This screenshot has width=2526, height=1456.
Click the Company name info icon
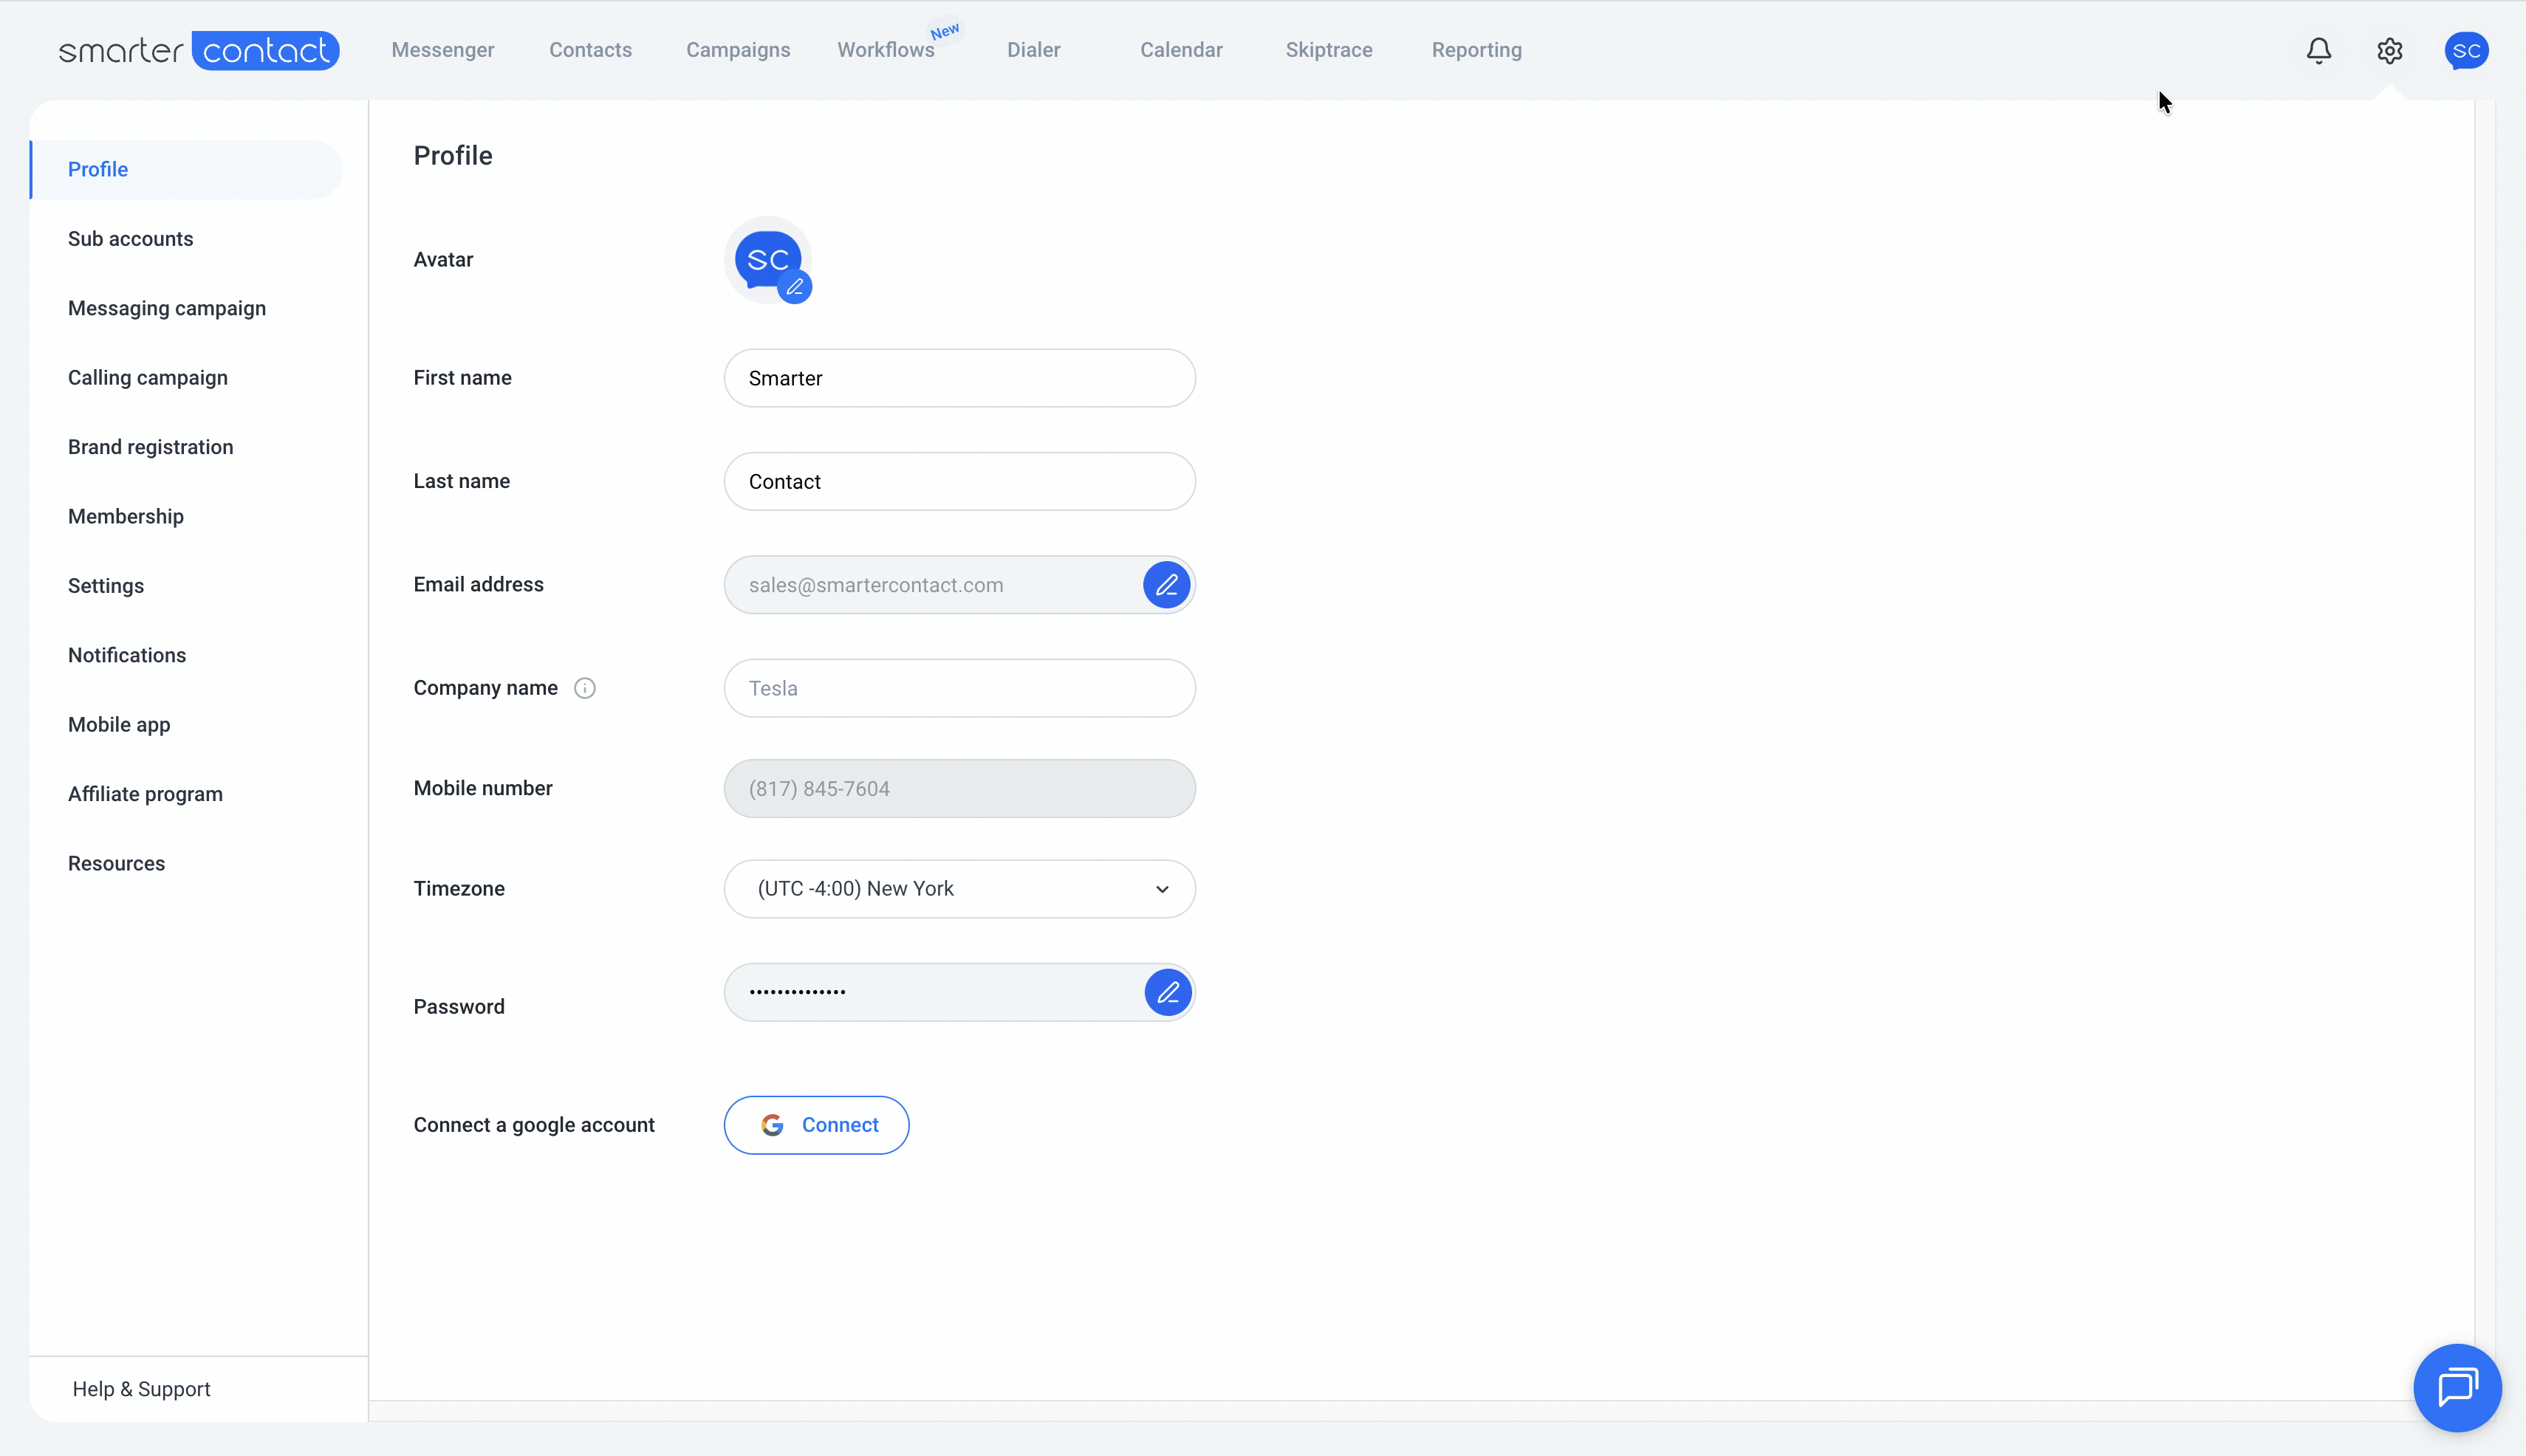(585, 688)
